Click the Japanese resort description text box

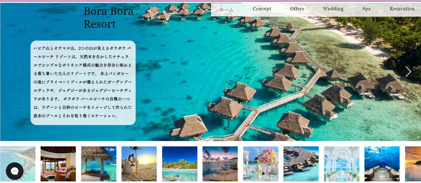point(83,83)
